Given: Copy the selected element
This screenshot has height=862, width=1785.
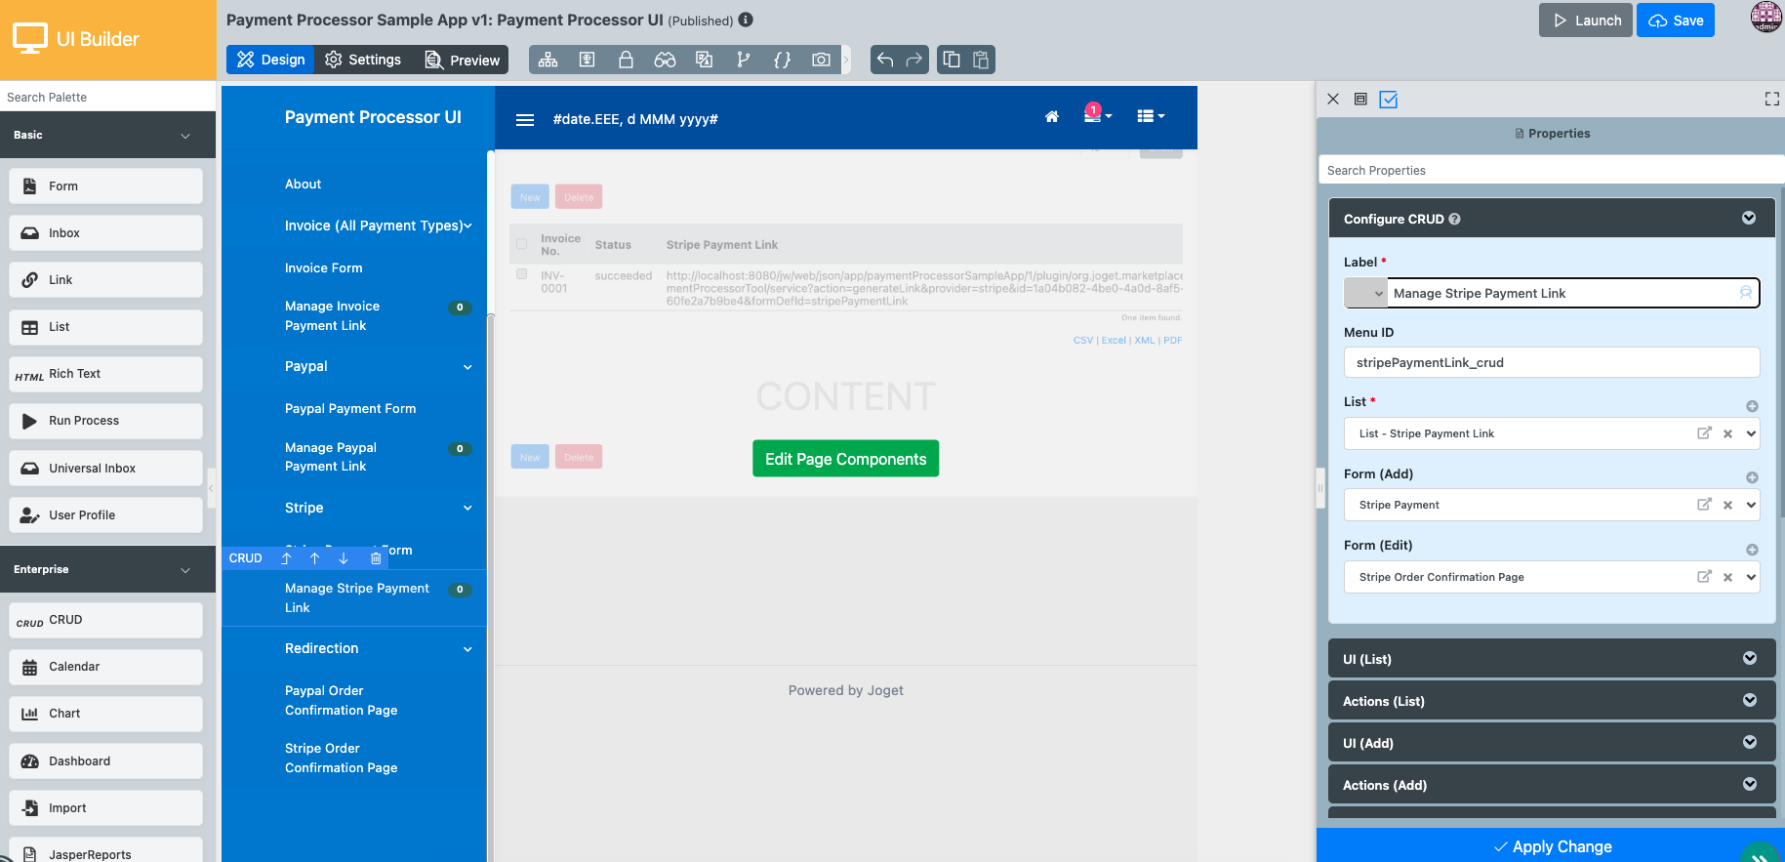Looking at the screenshot, I should point(952,60).
